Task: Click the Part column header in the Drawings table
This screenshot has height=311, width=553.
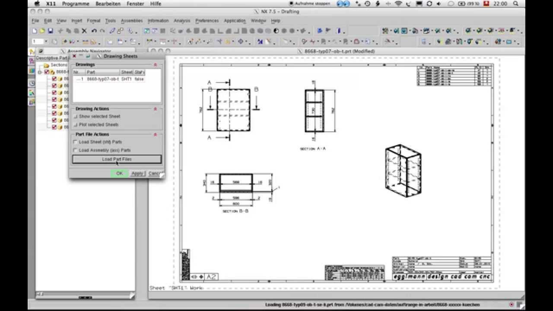Action: tap(103, 72)
